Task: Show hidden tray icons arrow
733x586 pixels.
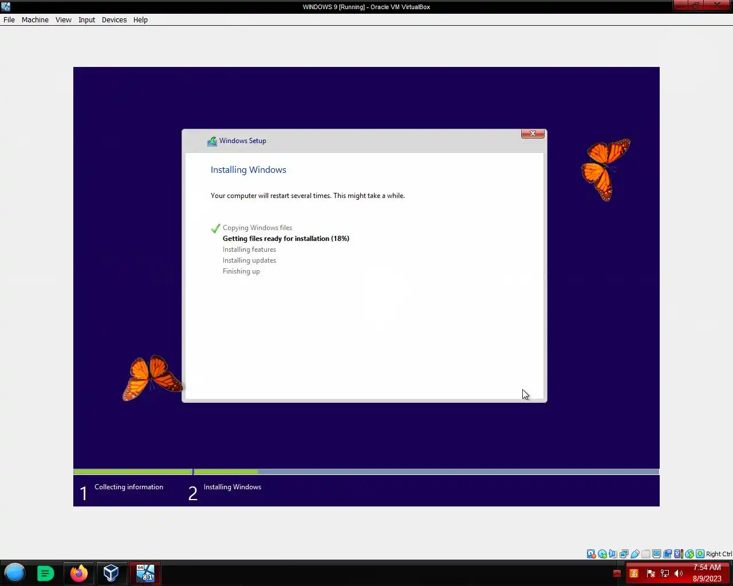Action: point(617,573)
